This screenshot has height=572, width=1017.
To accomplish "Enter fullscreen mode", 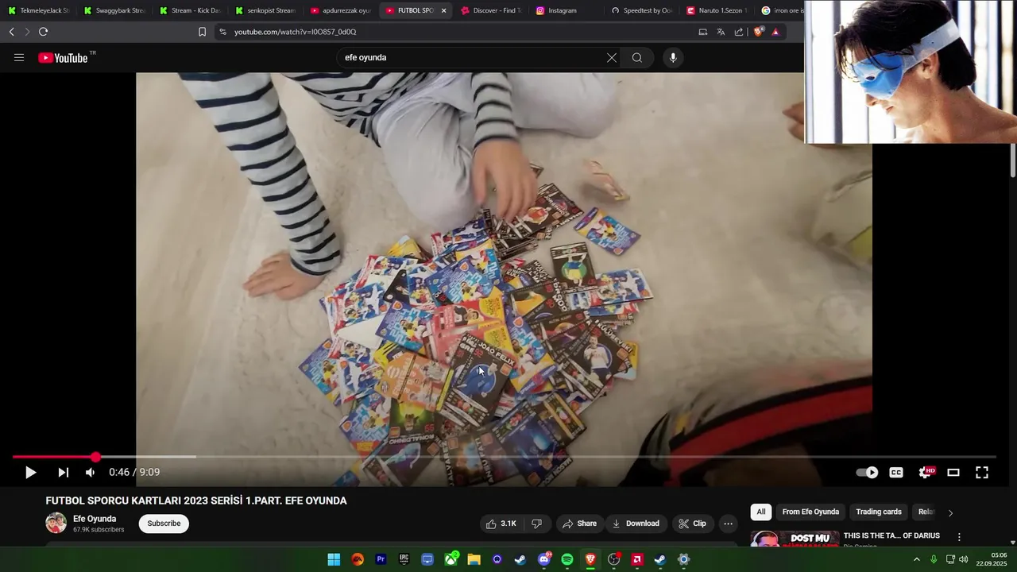I will [x=982, y=473].
